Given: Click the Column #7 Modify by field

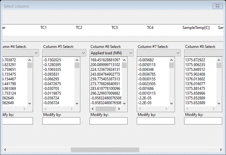Looking at the screenshot, I should pos(156,121).
